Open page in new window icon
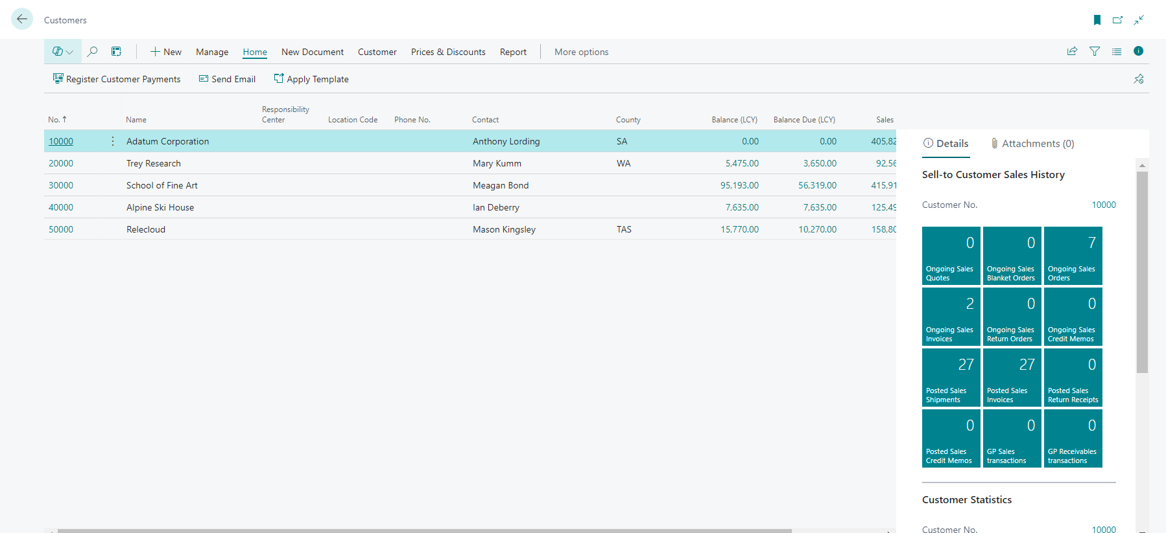Screen dimensions: 1166x533 [x=1117, y=20]
